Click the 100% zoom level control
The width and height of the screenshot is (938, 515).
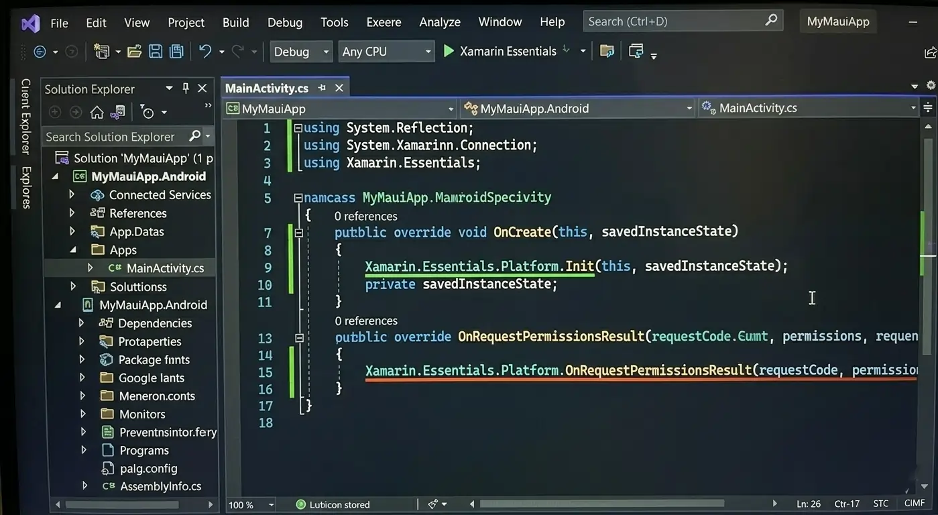tap(251, 504)
